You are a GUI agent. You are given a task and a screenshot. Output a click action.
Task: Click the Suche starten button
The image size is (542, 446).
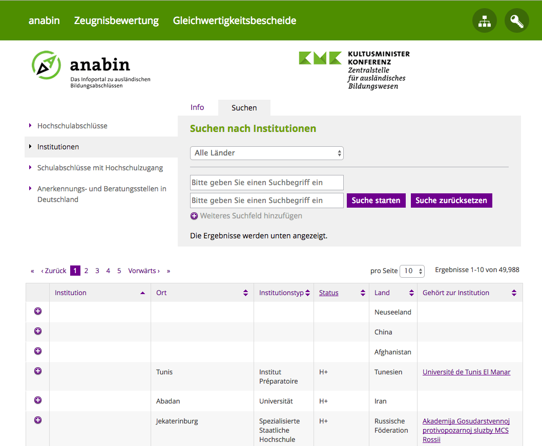click(376, 200)
